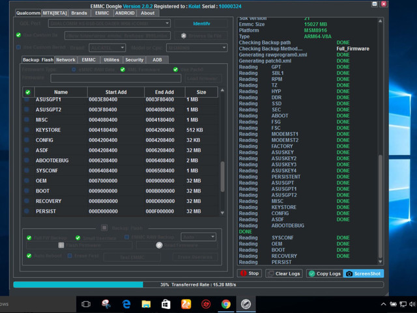Open the ADB sub-tab
417x313 pixels.
pyautogui.click(x=157, y=60)
